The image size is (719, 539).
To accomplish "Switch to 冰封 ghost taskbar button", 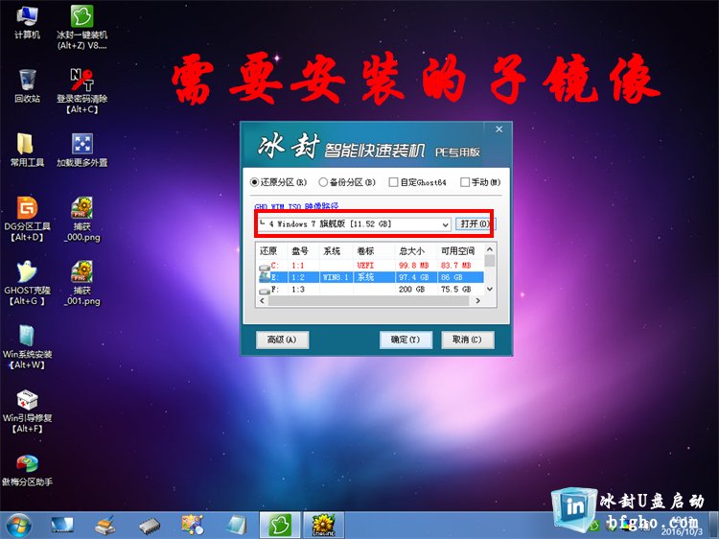I will coord(280,526).
